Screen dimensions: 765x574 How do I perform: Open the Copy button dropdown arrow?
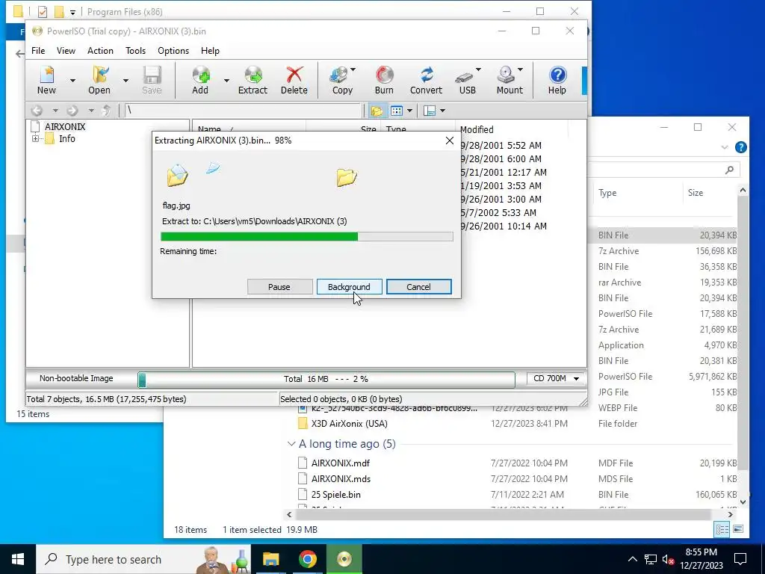[353, 70]
